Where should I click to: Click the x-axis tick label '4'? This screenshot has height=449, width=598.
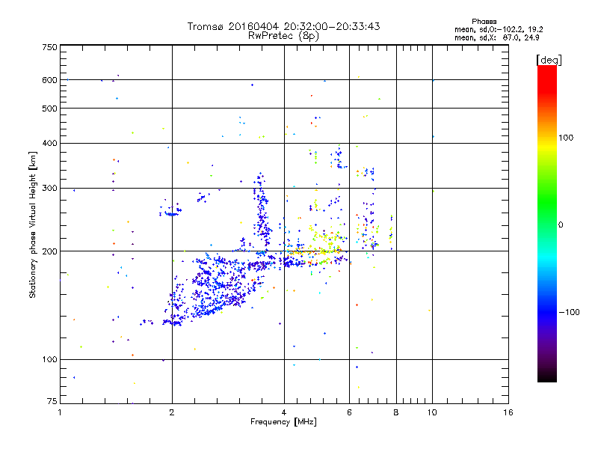pos(284,412)
